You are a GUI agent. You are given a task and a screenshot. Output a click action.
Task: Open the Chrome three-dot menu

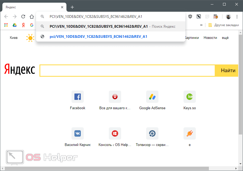[237, 17]
